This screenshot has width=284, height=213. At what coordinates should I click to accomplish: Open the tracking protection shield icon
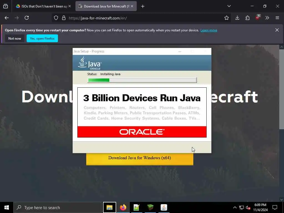(x=56, y=18)
